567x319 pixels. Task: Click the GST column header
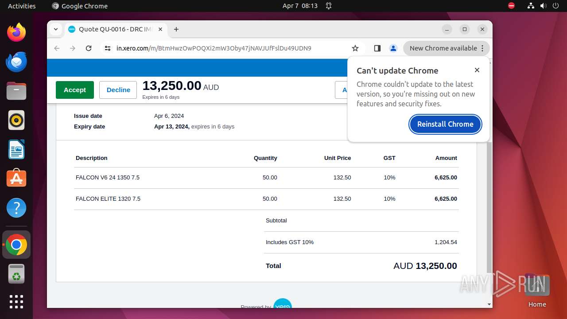[x=389, y=158]
